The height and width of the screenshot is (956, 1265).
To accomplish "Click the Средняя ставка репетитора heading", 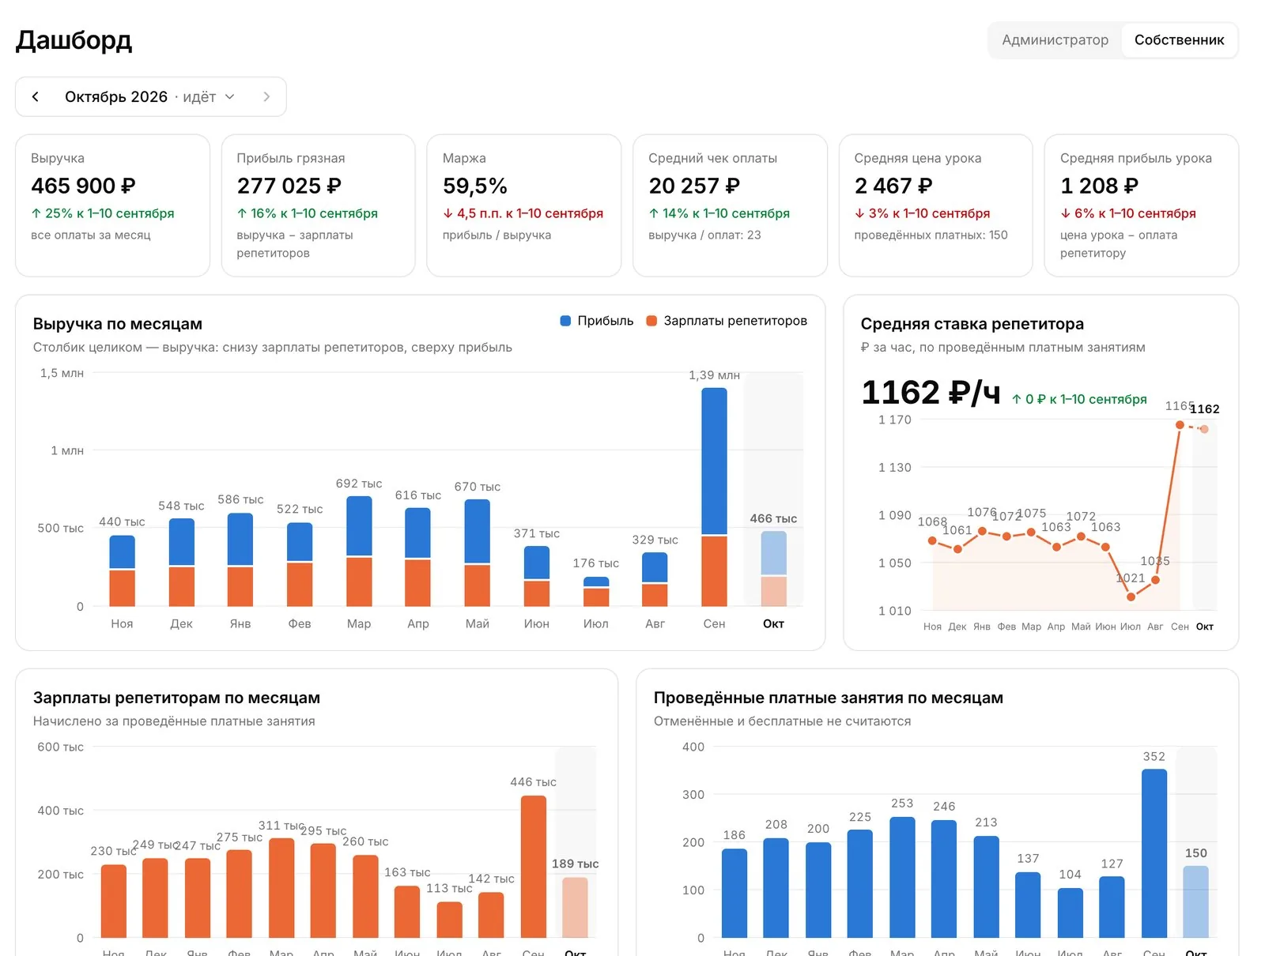I will pos(972,324).
